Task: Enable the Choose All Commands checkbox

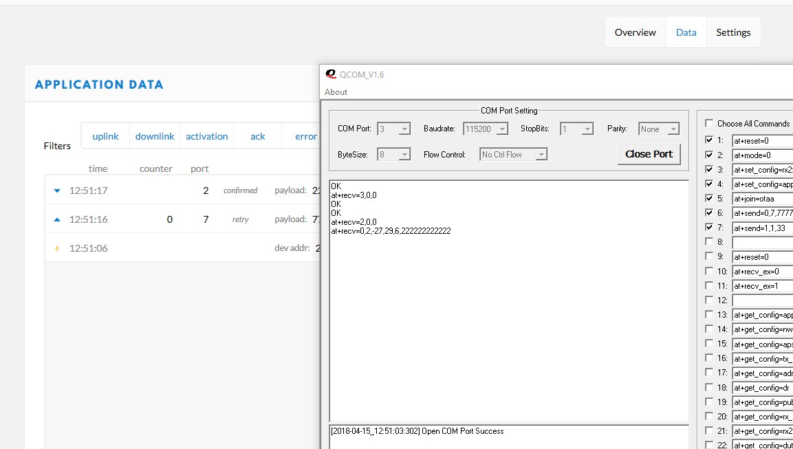Action: [709, 124]
